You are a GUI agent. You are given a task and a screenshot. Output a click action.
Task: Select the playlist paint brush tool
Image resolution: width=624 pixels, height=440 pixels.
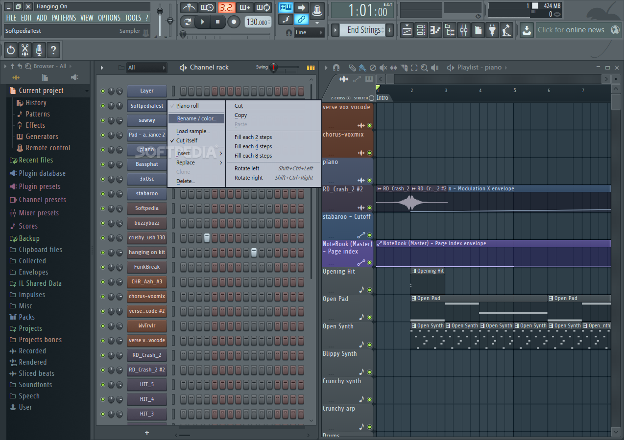point(362,68)
